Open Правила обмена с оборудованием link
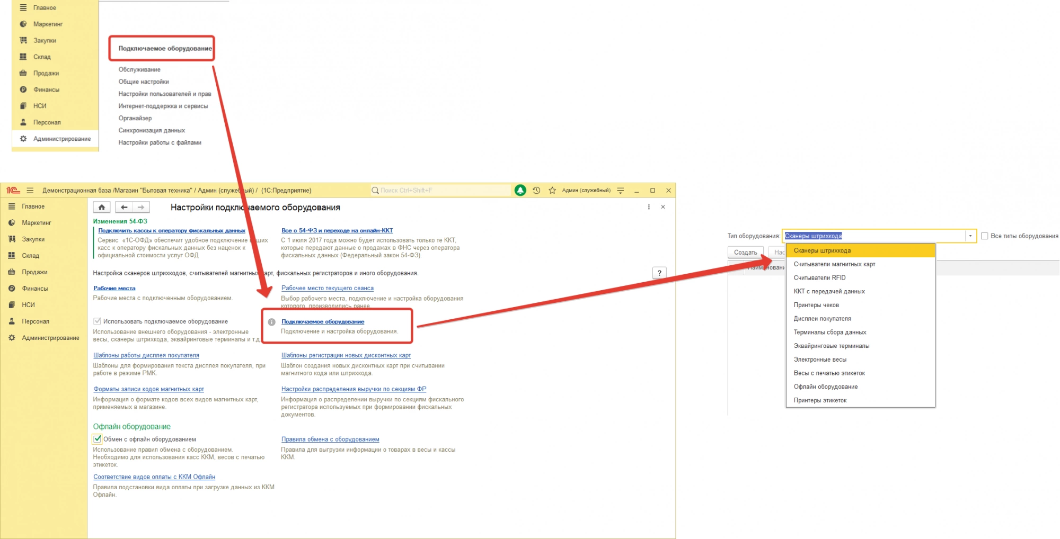The width and height of the screenshot is (1060, 539). click(330, 439)
